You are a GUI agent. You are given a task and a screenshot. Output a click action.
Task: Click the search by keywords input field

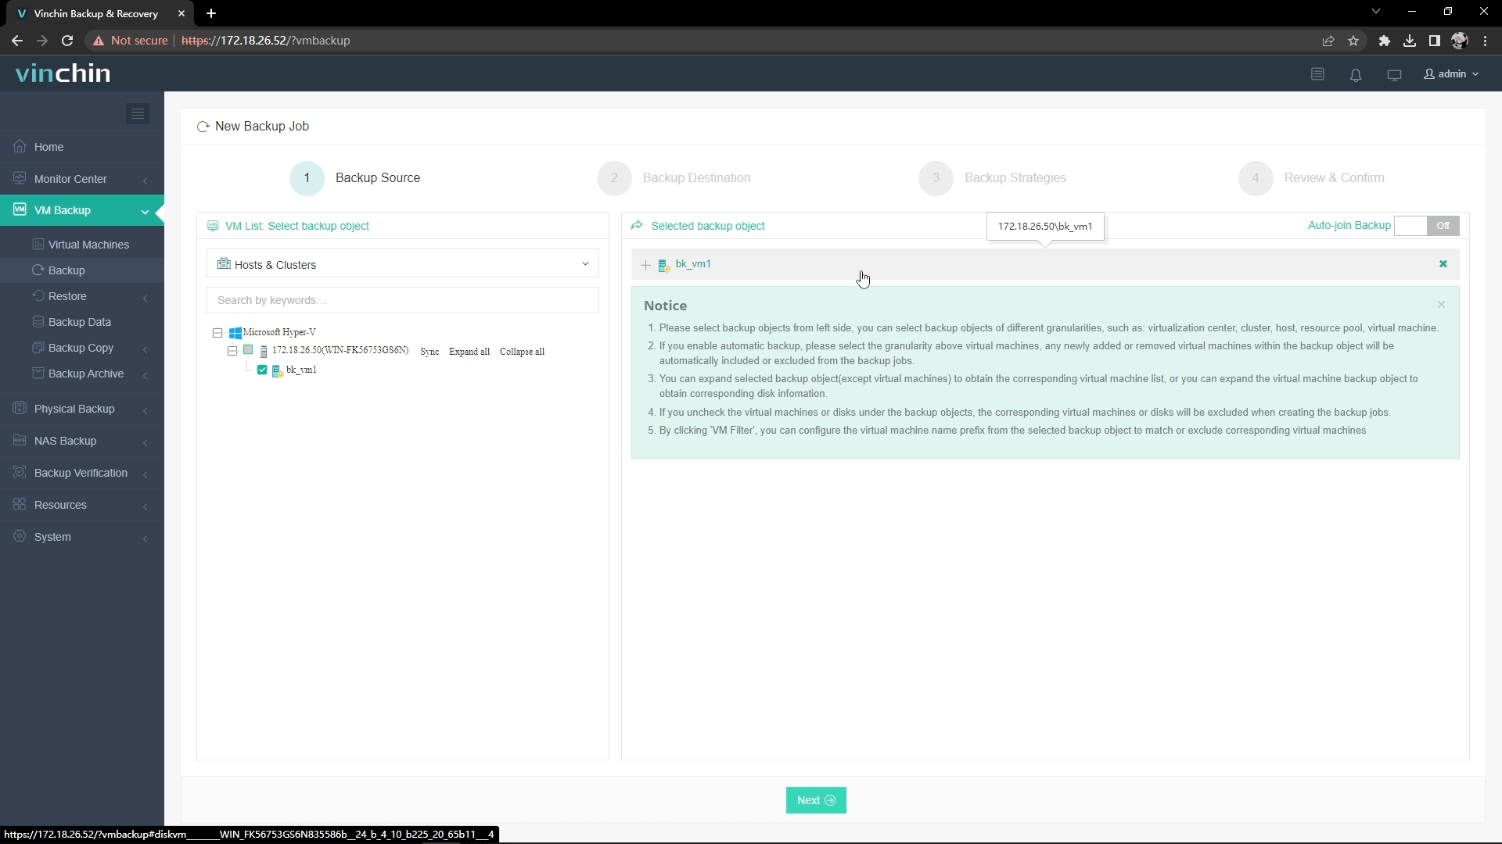point(402,300)
